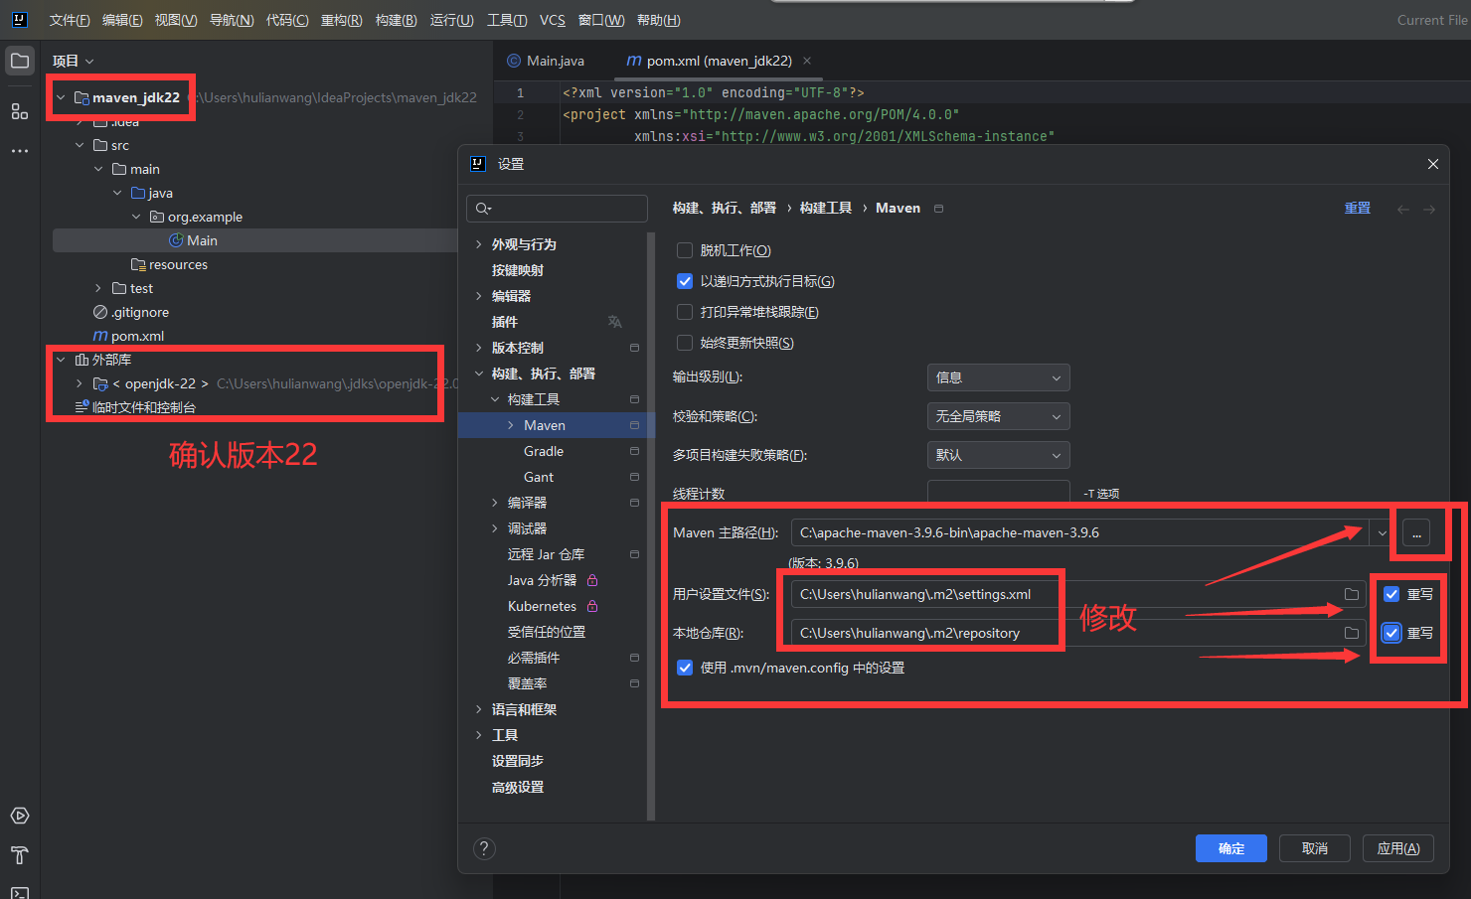The image size is (1471, 899).
Task: Click 确定 to confirm settings
Action: 1231,848
